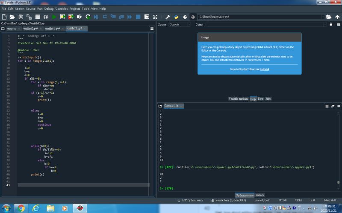Open the editor pane options menu
342x213 pixels.
(x=152, y=29)
